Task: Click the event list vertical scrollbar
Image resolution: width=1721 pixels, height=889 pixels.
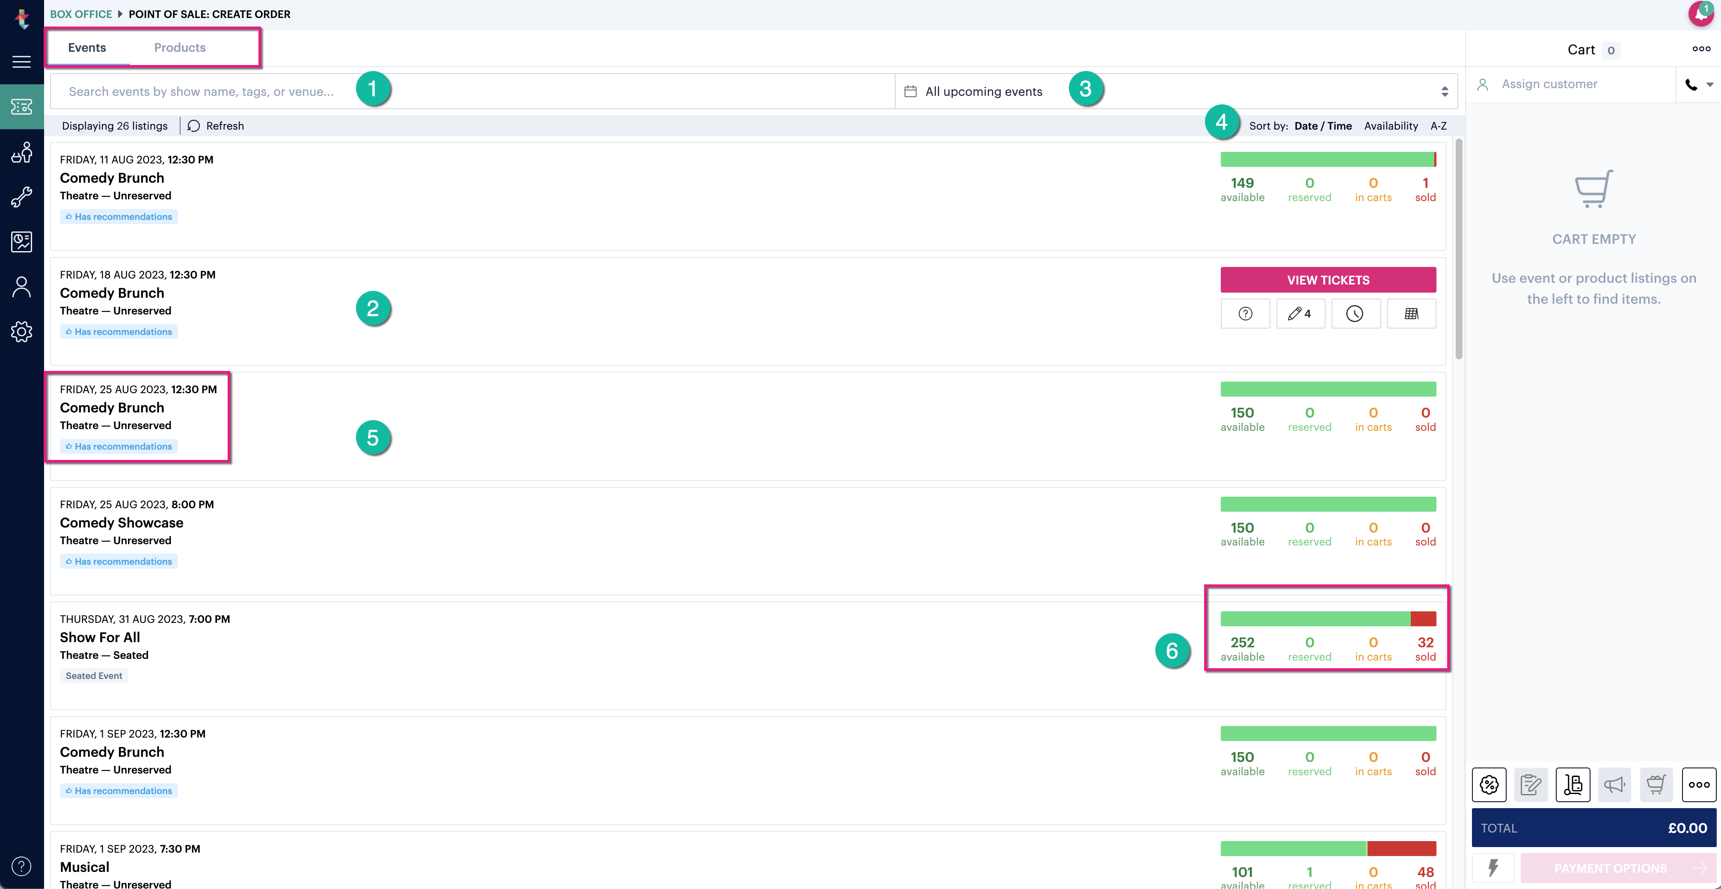Action: 1459,249
